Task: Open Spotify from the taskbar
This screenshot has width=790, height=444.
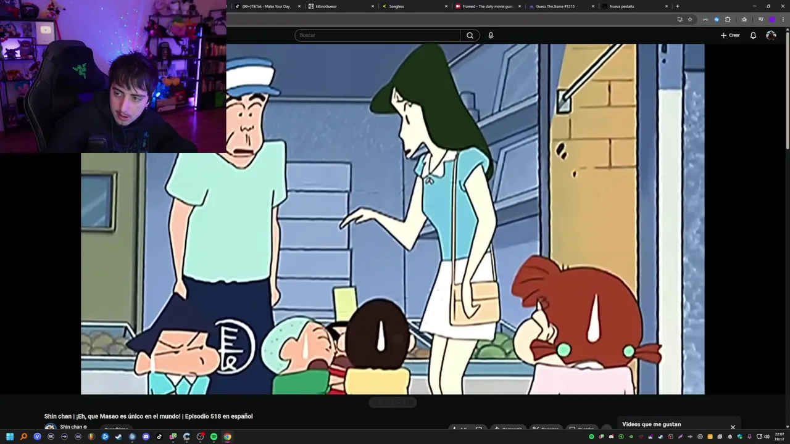Action: click(214, 437)
